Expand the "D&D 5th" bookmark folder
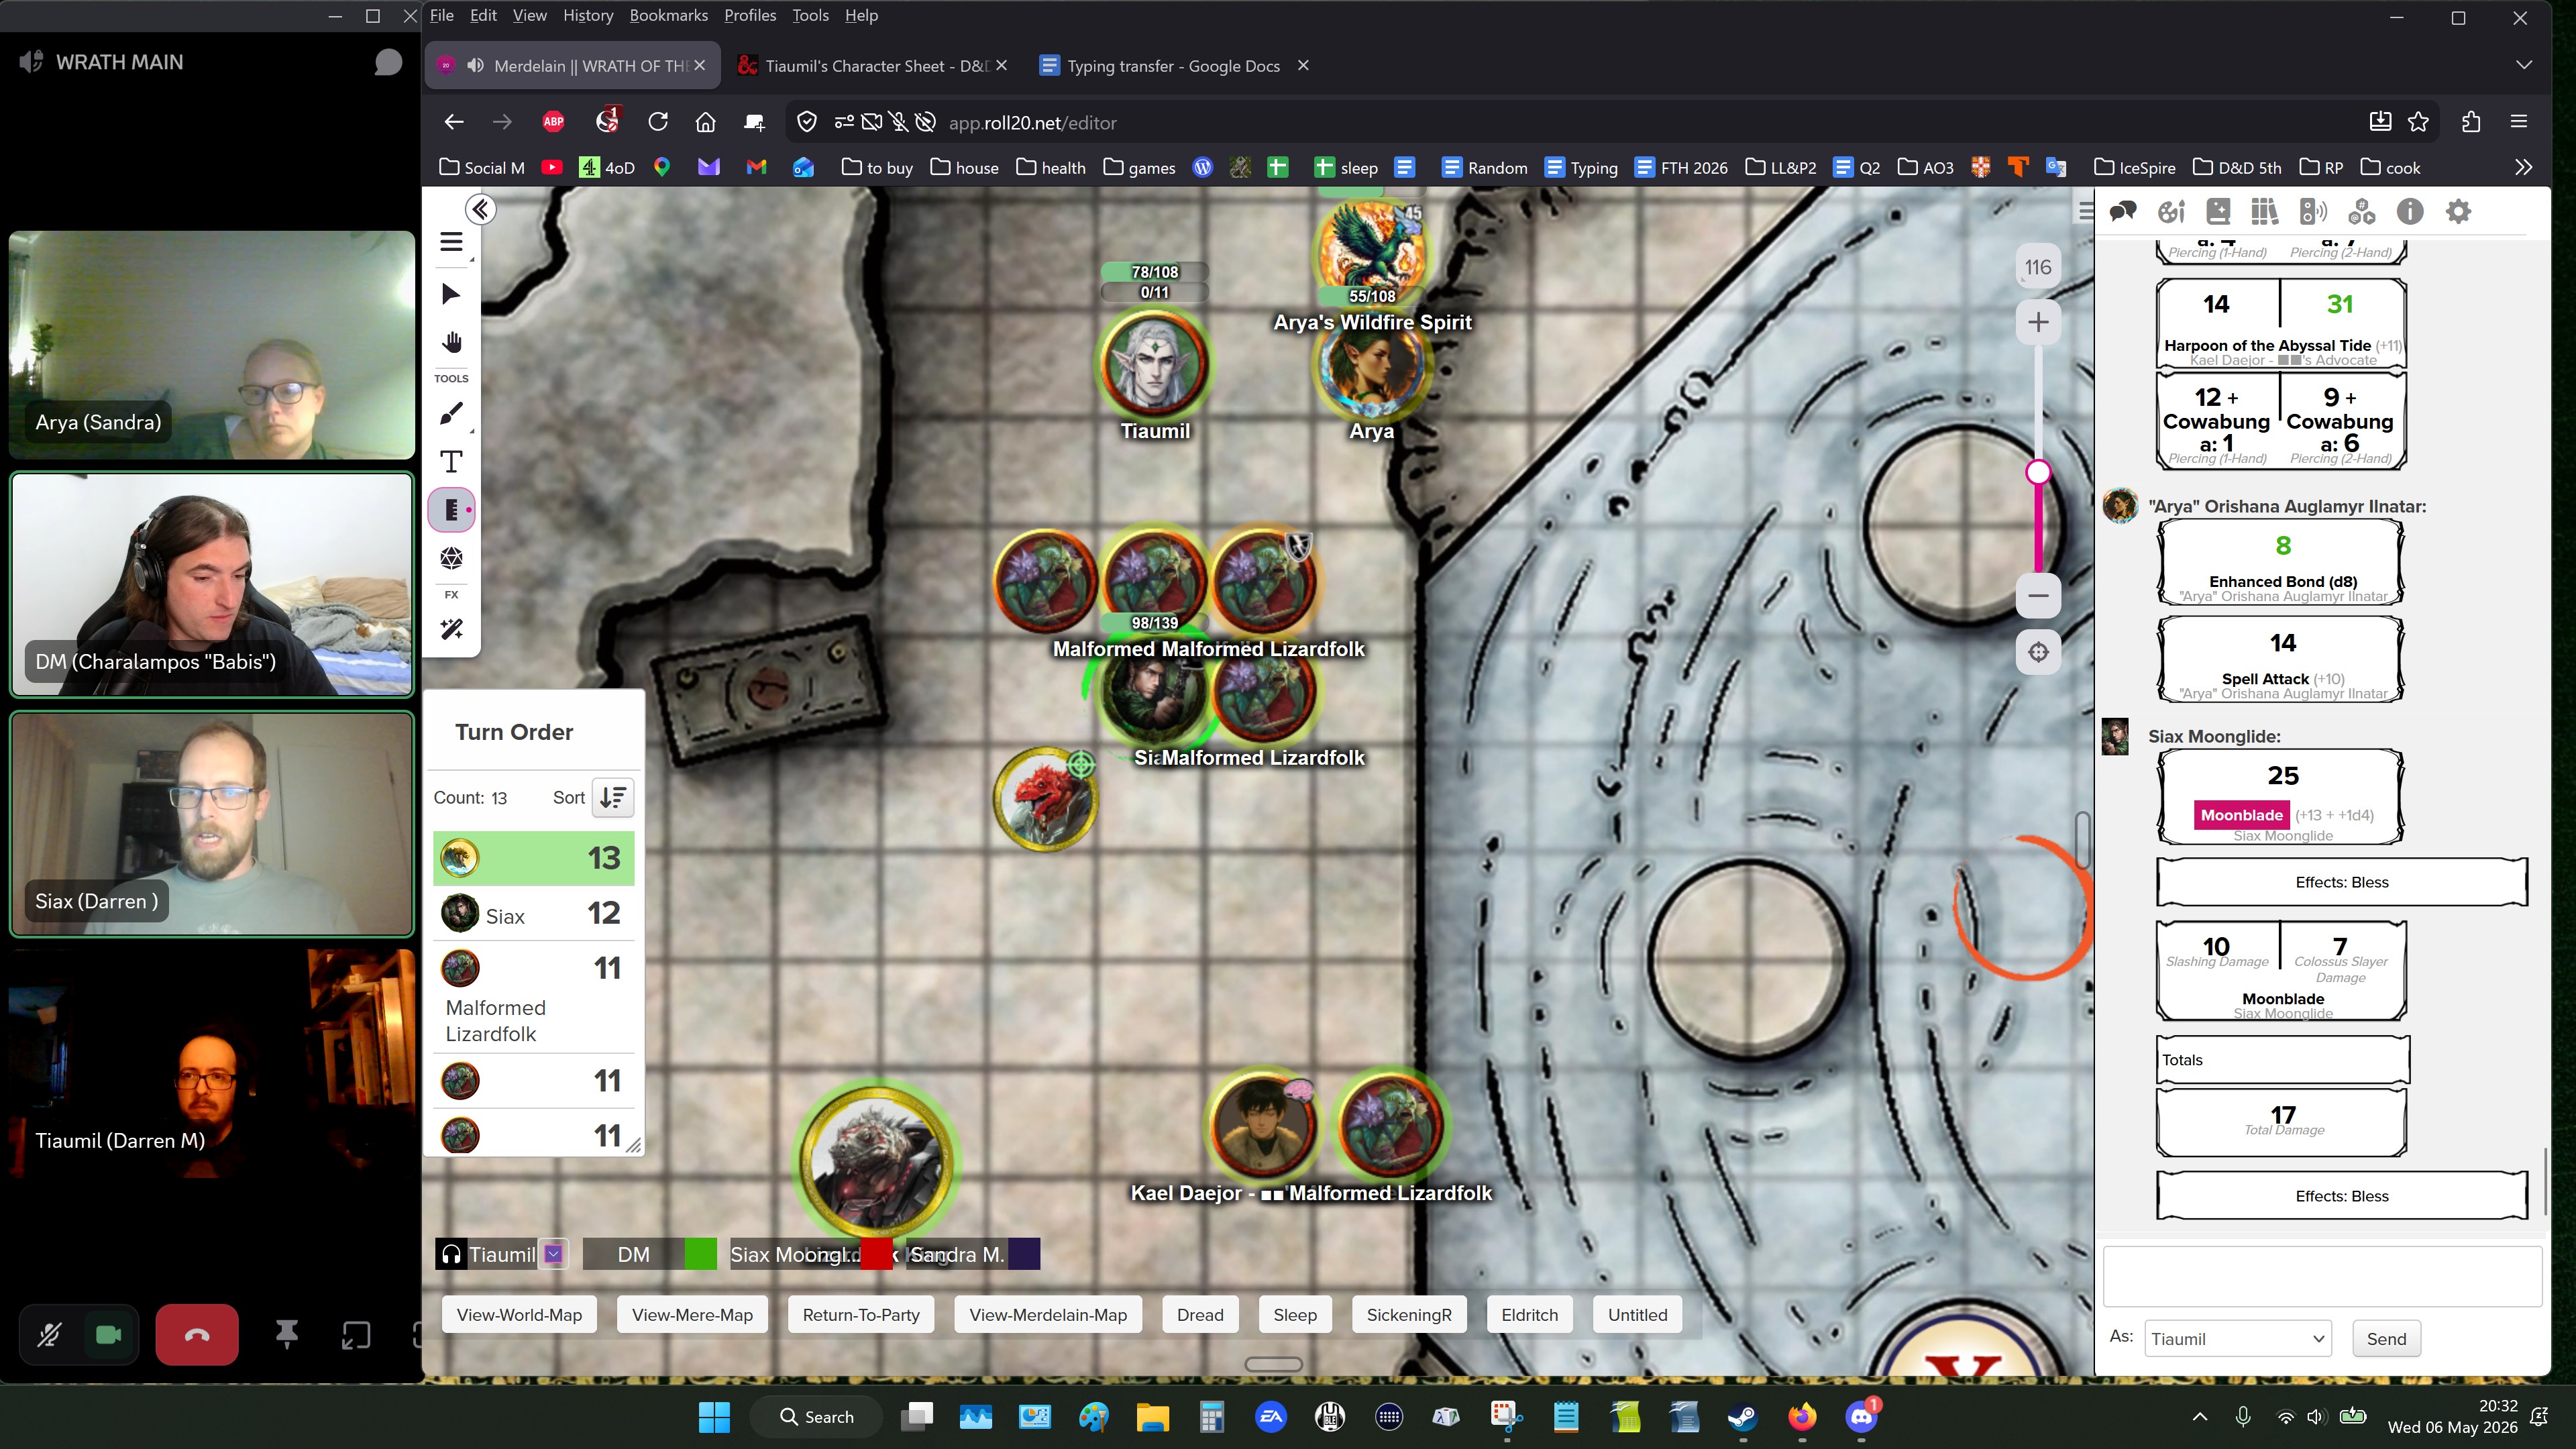This screenshot has width=2576, height=1449. click(x=2237, y=167)
